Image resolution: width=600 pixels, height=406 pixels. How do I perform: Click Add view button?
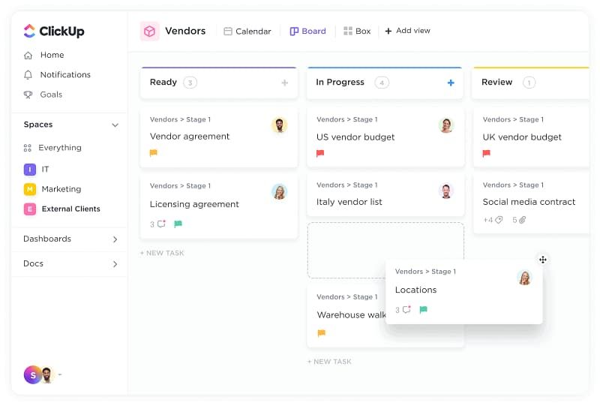pyautogui.click(x=407, y=32)
